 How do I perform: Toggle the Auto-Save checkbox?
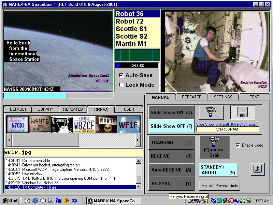pyautogui.click(x=121, y=75)
